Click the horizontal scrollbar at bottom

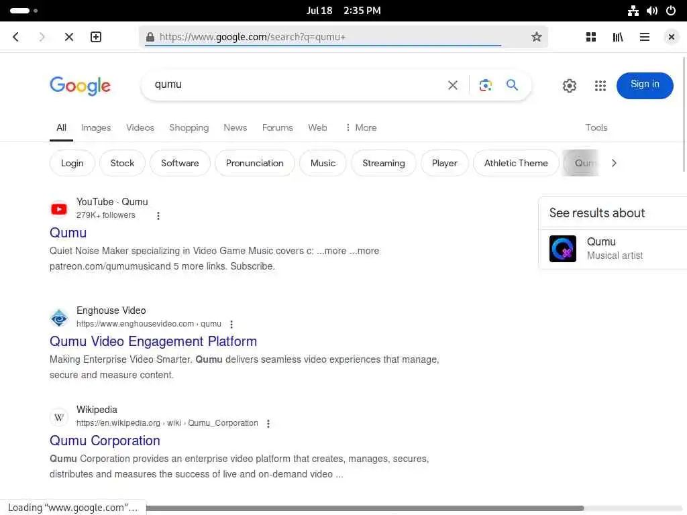click(x=365, y=508)
